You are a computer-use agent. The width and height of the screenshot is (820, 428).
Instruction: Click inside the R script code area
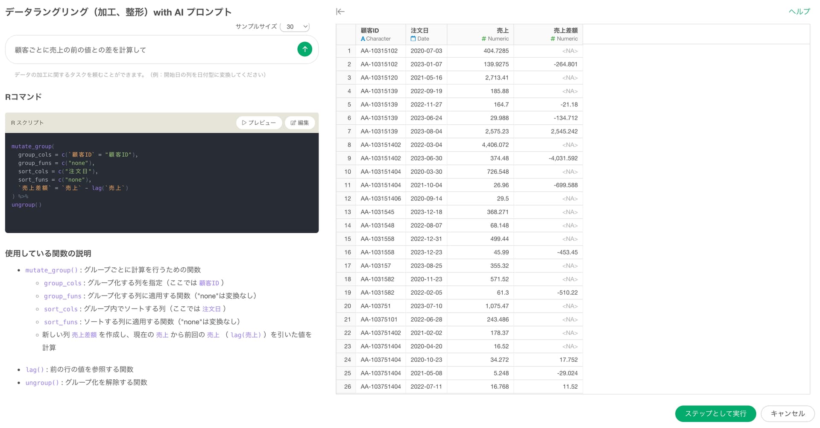coord(162,183)
